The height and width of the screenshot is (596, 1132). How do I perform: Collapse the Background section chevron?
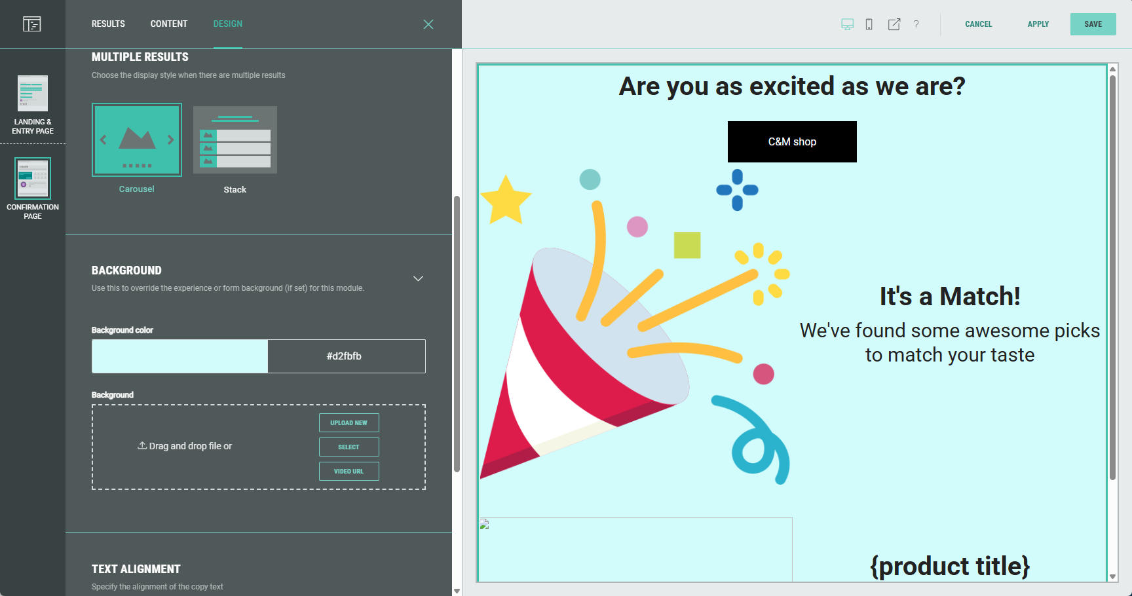click(418, 278)
